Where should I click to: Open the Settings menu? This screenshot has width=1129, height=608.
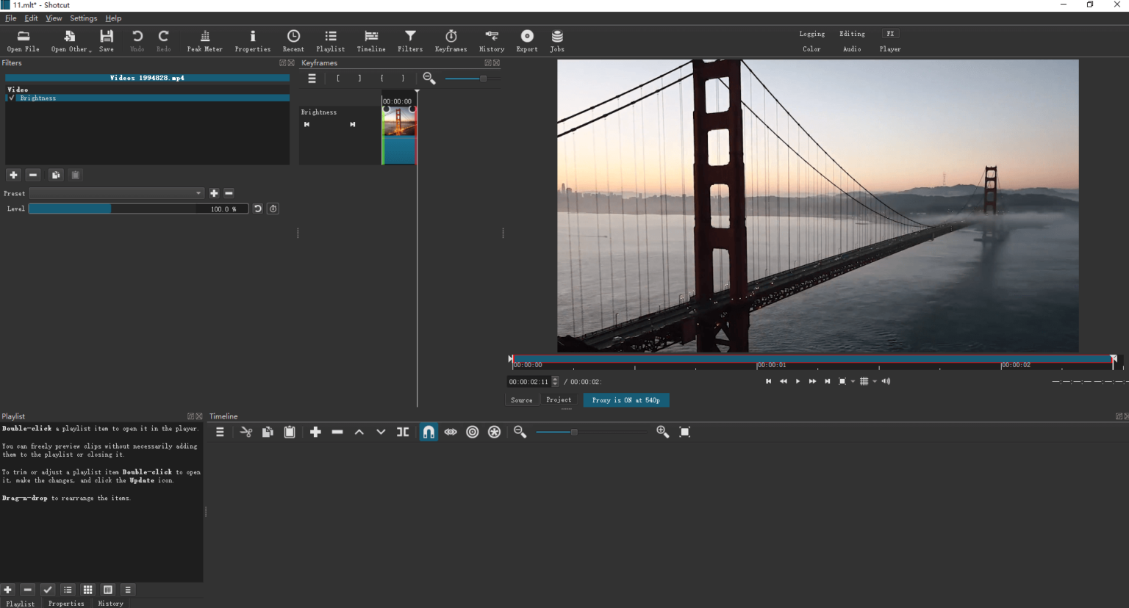(x=83, y=18)
